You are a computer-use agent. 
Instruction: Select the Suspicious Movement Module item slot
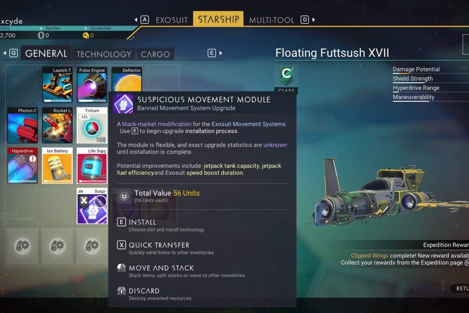tap(92, 206)
